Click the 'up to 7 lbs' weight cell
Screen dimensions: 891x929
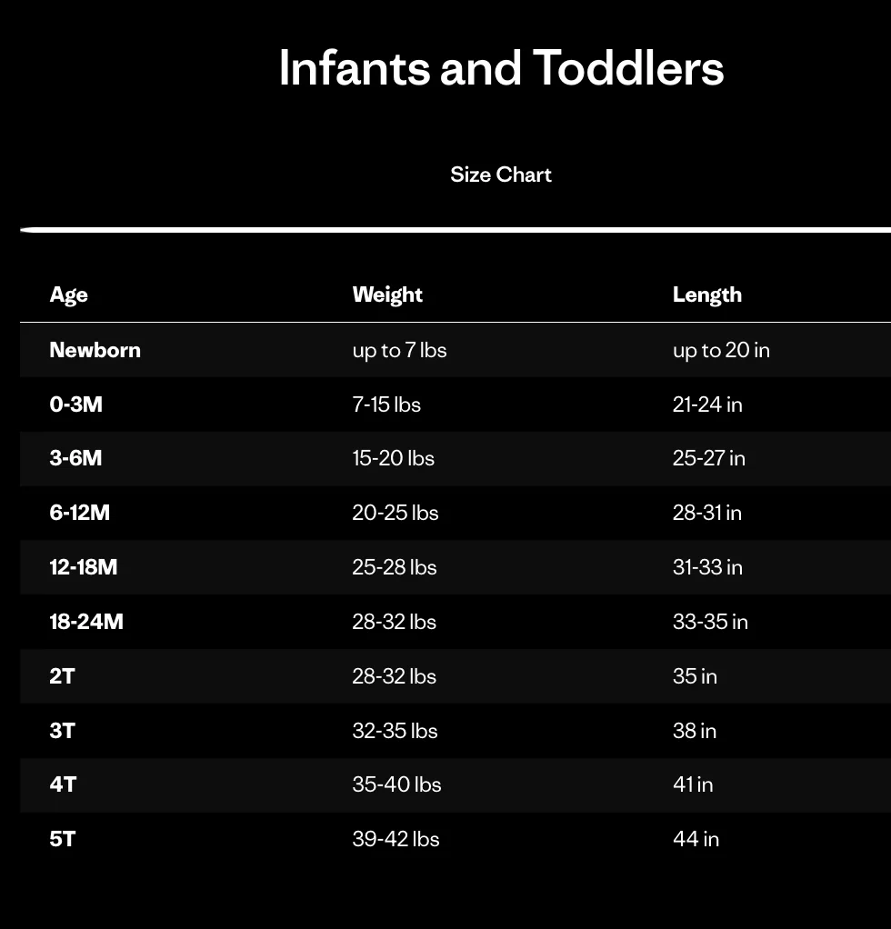point(400,350)
